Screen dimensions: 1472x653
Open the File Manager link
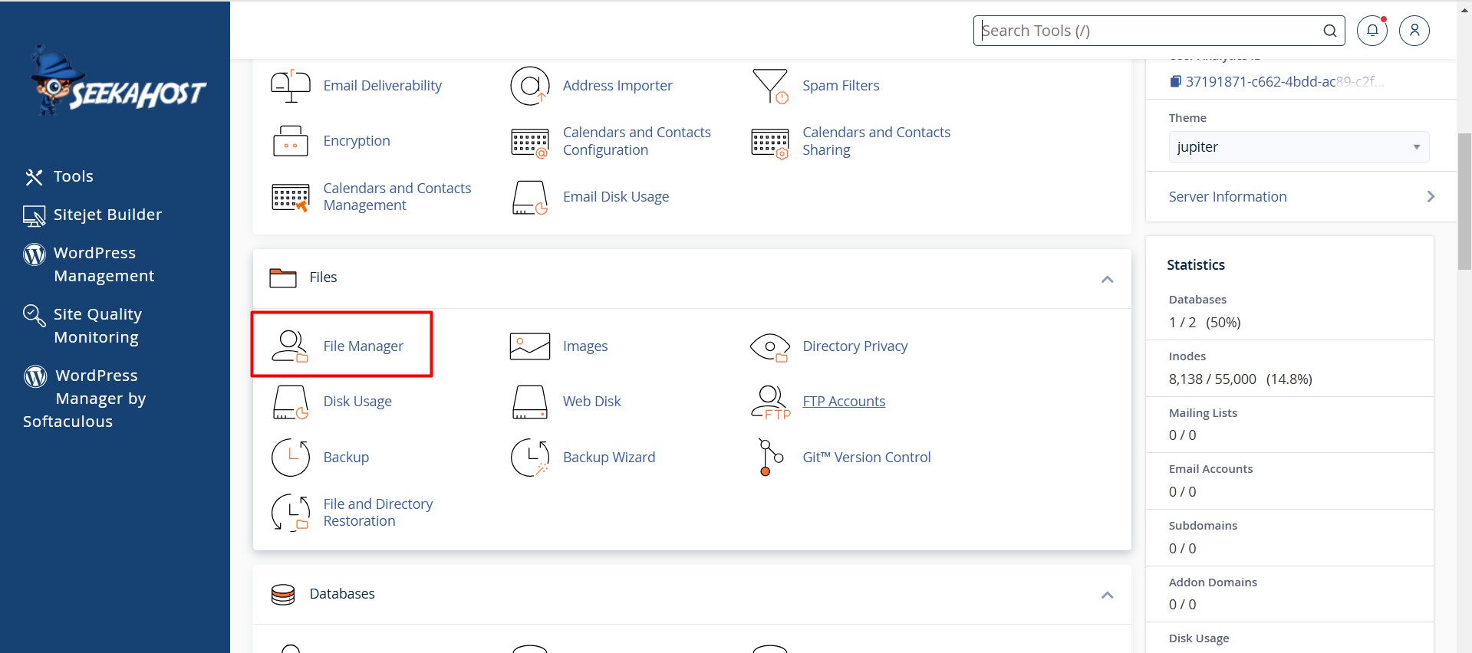(x=363, y=346)
